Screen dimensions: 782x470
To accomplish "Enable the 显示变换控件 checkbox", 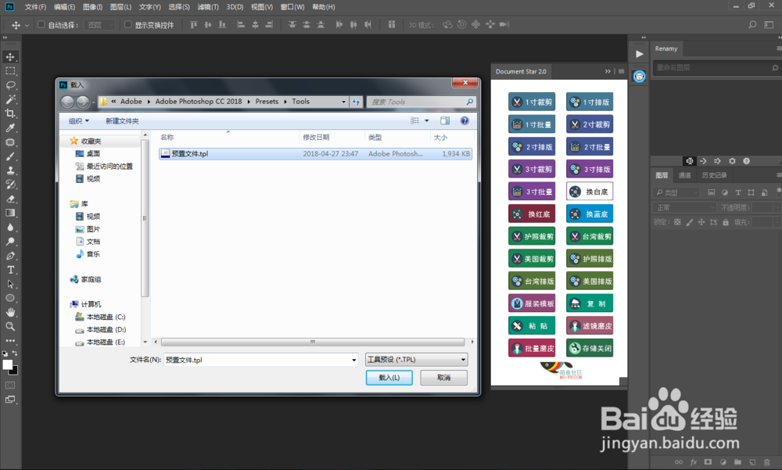I will [x=127, y=24].
